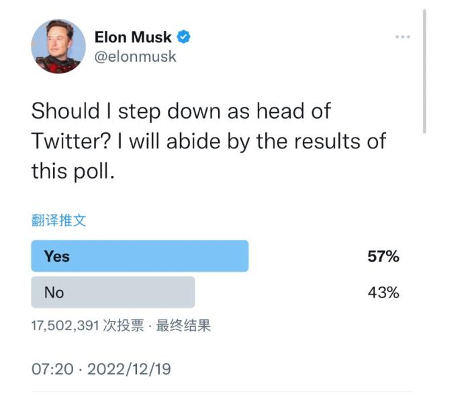Click the 57% poll percentage
The width and height of the screenshot is (470, 396).
383,256
